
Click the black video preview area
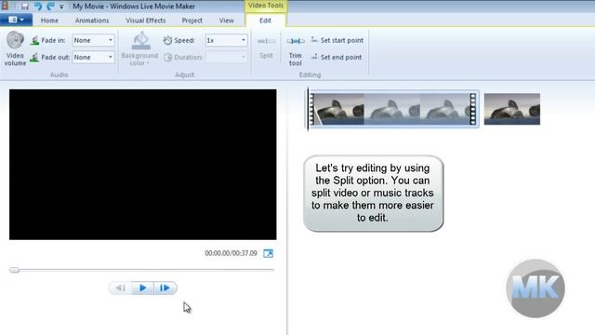142,165
